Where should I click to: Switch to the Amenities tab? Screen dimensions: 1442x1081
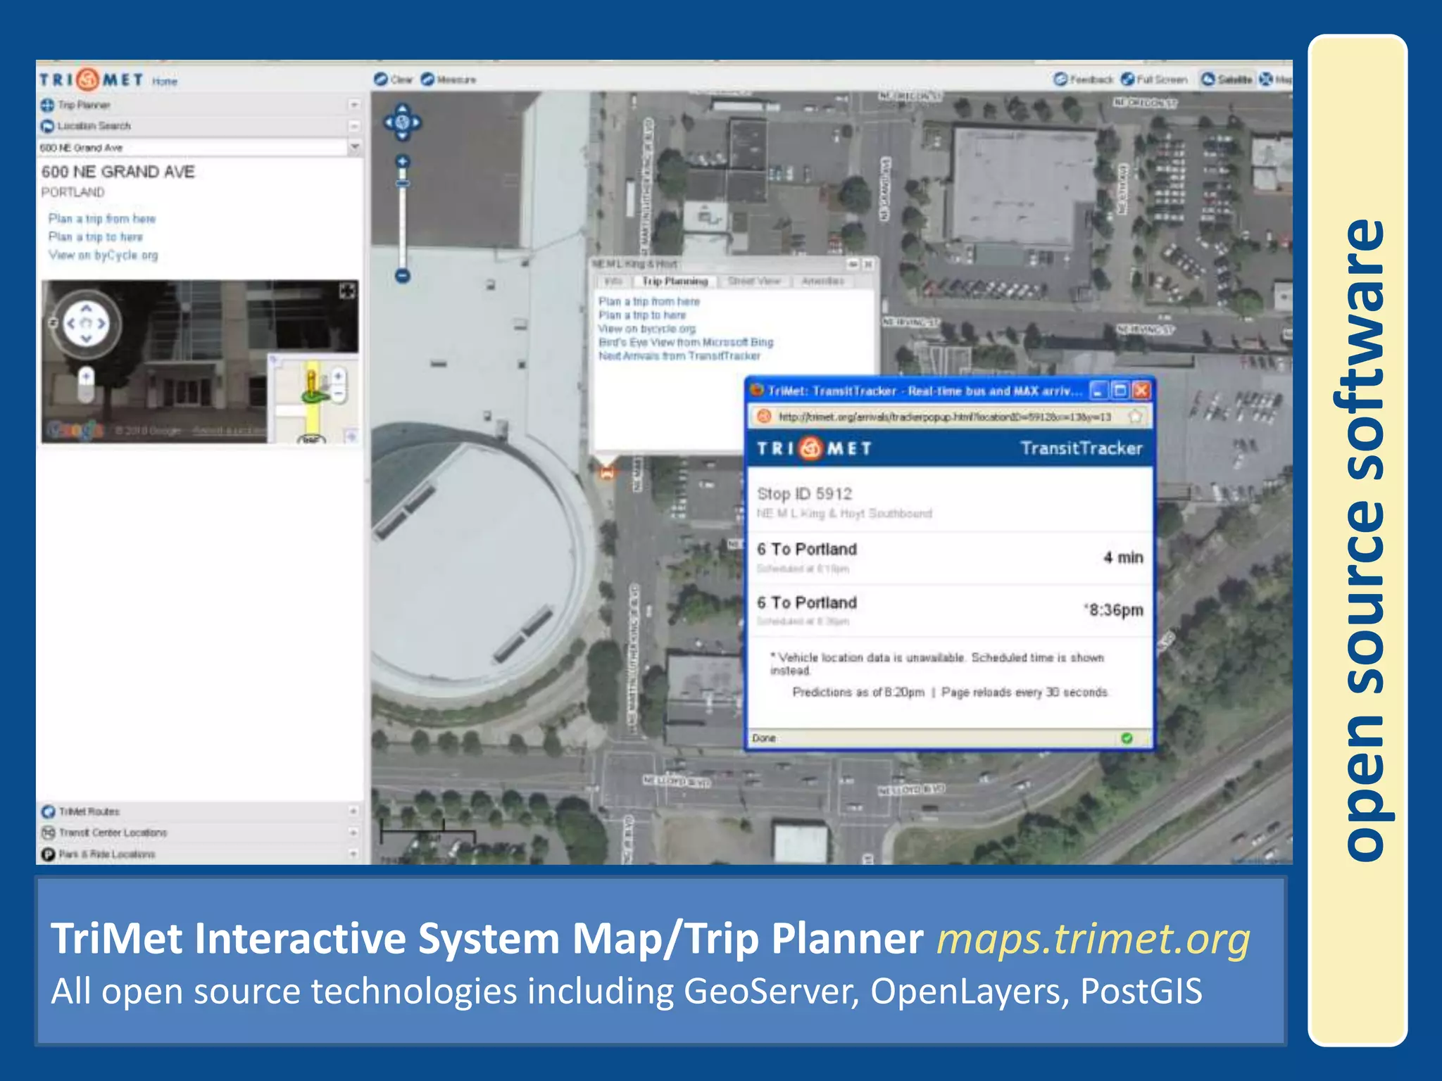click(x=822, y=282)
